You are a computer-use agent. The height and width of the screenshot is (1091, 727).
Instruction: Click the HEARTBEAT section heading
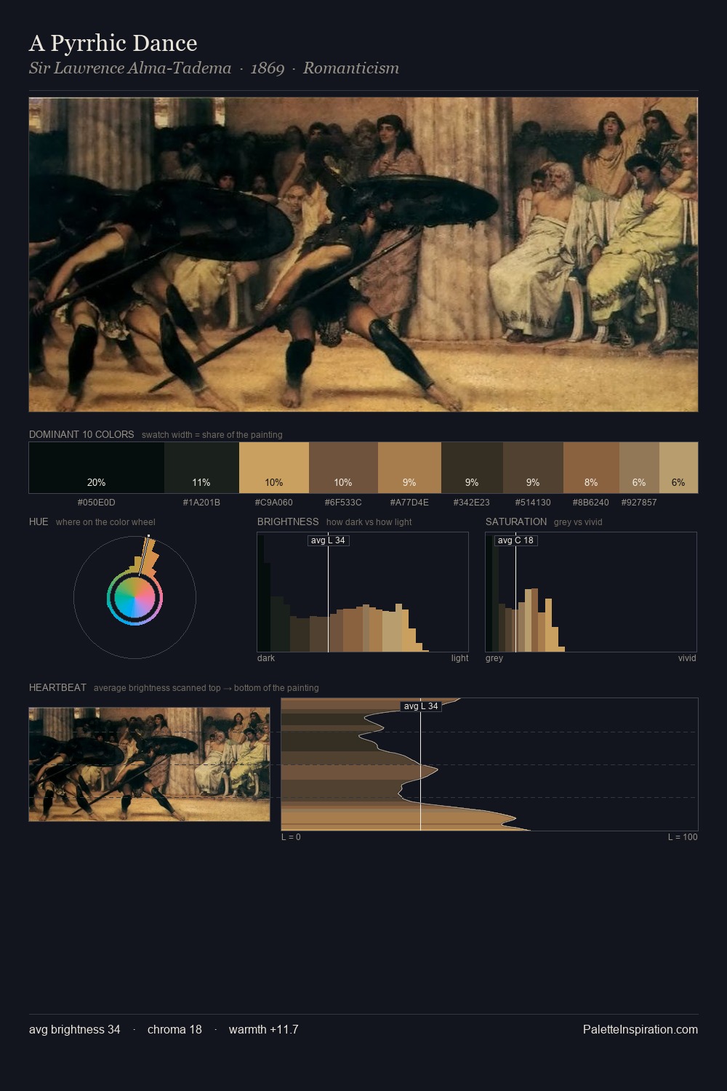coord(57,687)
